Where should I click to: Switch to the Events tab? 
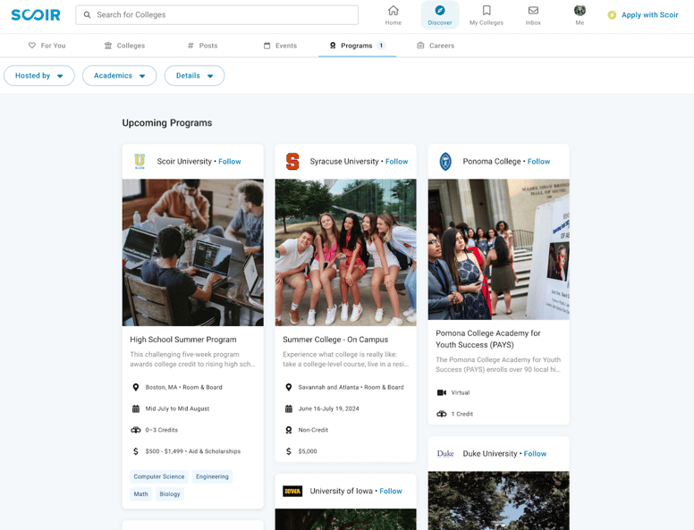coord(280,46)
